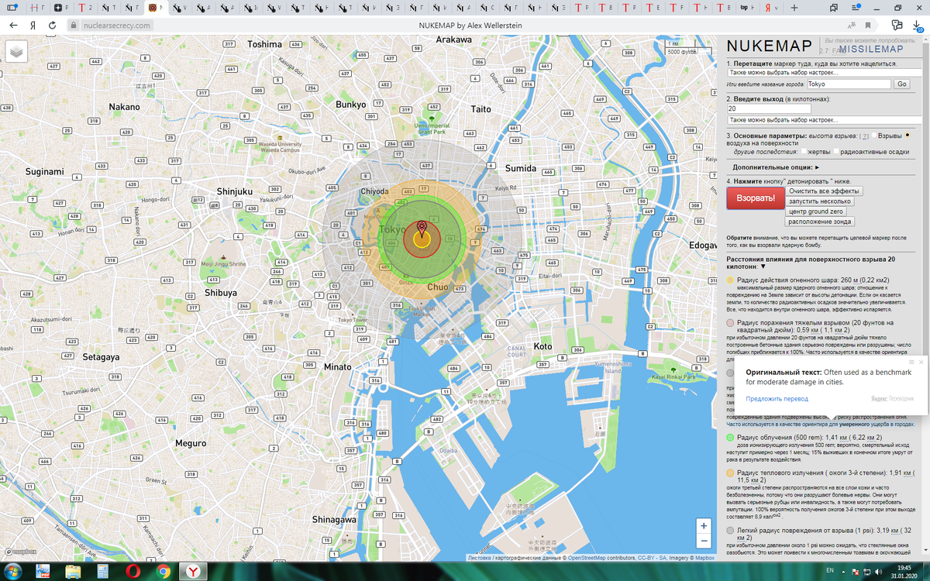Click 'расположение зонда' button
The width and height of the screenshot is (930, 581).
click(x=819, y=222)
